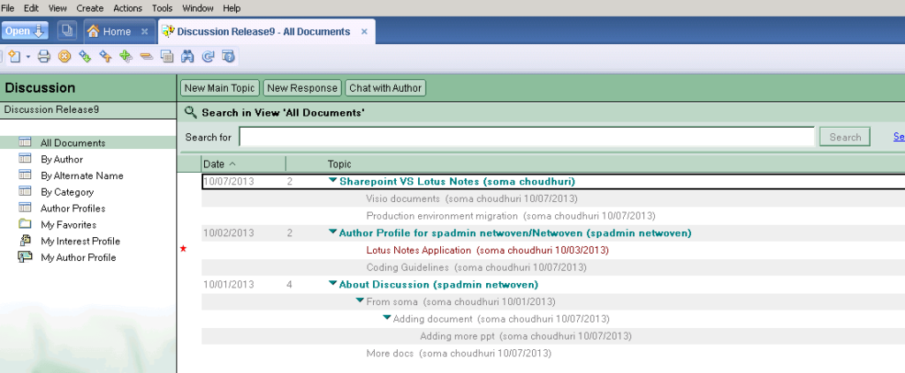Click the New document toolbar icon
This screenshot has height=373, width=905.
click(14, 56)
